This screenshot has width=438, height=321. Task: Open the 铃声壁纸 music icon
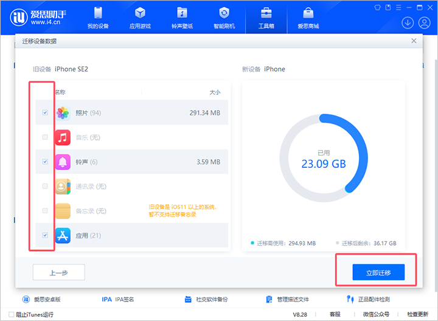pos(182,13)
